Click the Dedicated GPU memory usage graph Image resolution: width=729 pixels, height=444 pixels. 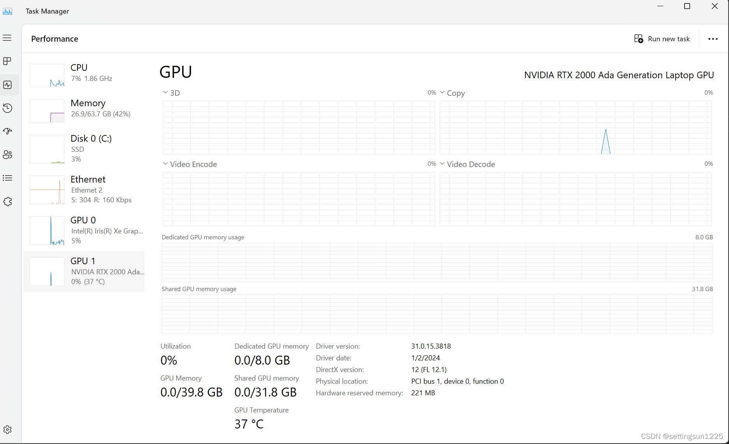pos(437,262)
